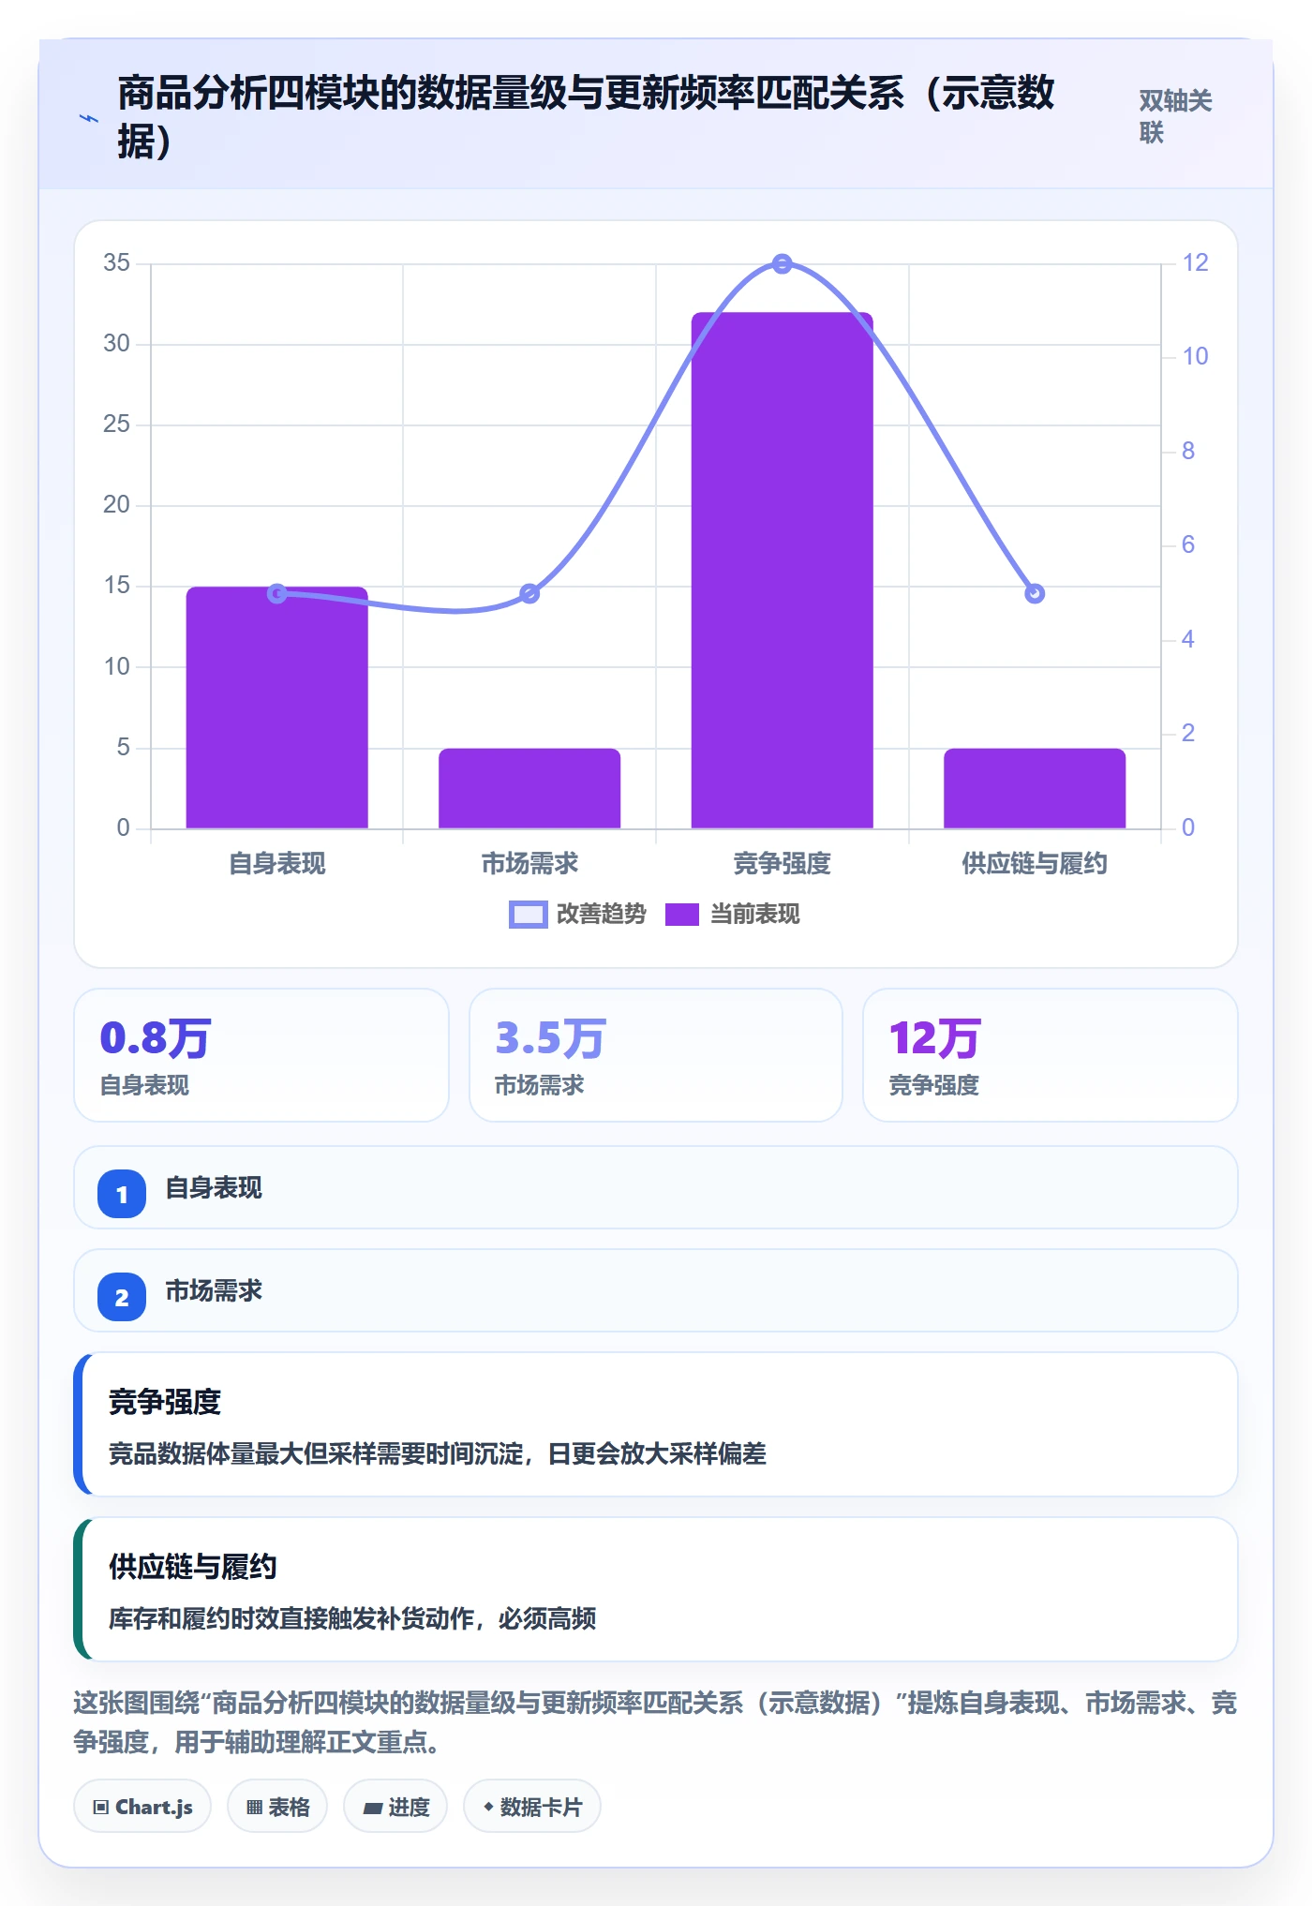Screen dimensions: 1312x1906
Task: Click the diamond icon in 数据卡片 tag
Action: 488,1807
